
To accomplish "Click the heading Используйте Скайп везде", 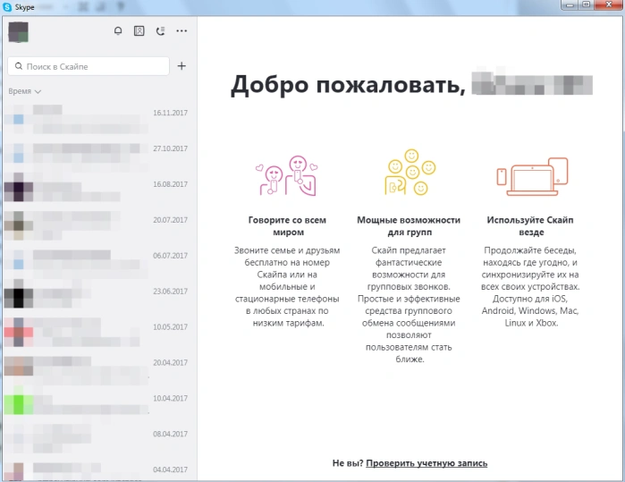I will pyautogui.click(x=530, y=225).
